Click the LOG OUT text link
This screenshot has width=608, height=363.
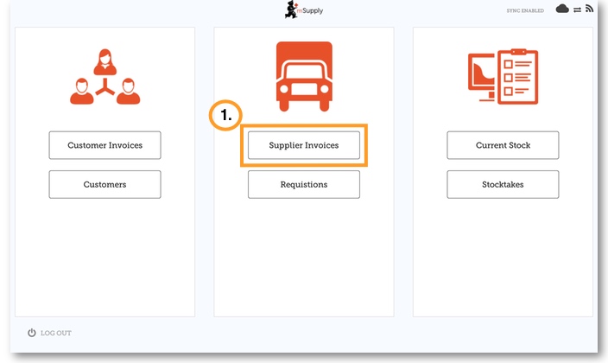56,333
